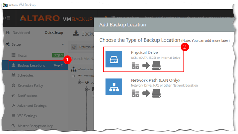The image size is (238, 134).
Task: Open Schedules in sidebar
Action: coord(26,75)
